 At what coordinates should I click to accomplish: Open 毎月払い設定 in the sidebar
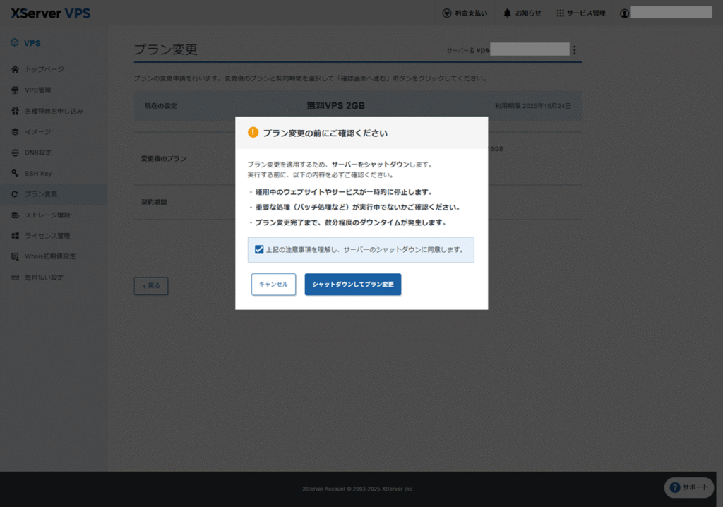[x=44, y=278]
